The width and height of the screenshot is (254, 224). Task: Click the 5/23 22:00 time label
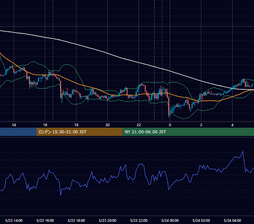139,220
